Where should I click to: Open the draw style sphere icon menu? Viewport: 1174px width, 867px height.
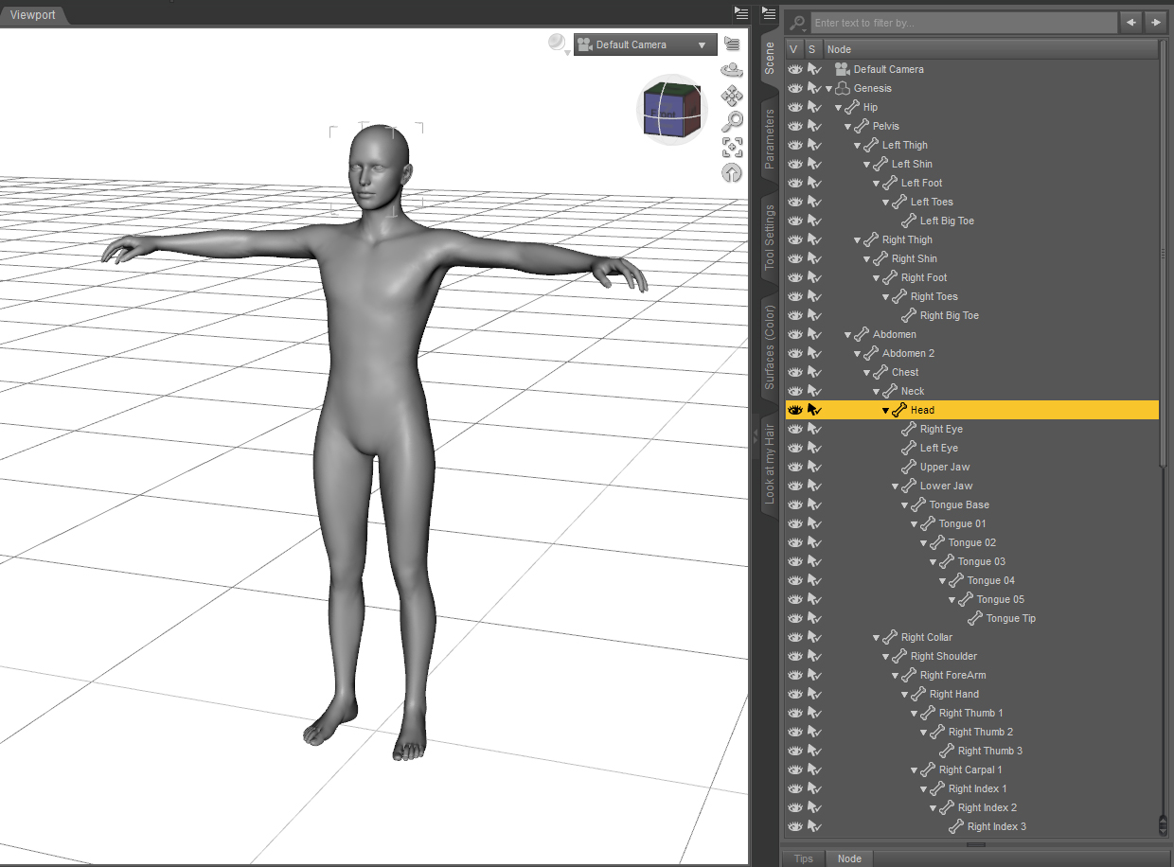pos(559,44)
